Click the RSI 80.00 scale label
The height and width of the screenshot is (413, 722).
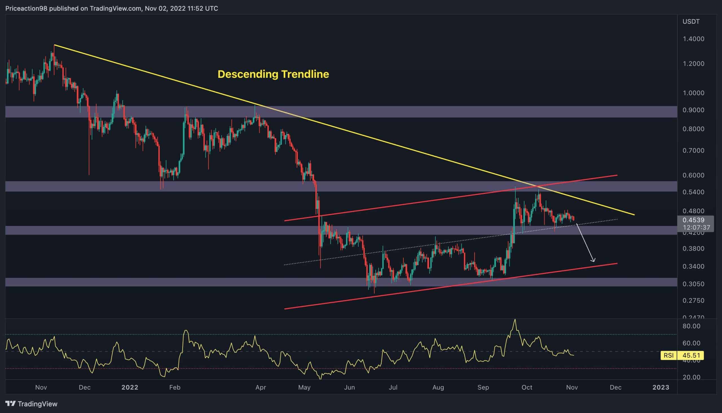pyautogui.click(x=691, y=326)
